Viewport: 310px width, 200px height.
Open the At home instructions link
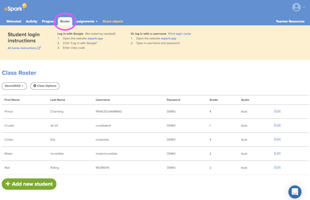tap(22, 48)
